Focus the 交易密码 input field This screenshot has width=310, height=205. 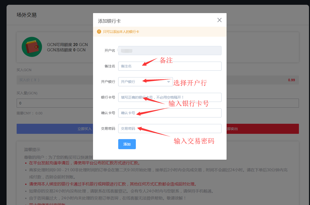[170, 129]
